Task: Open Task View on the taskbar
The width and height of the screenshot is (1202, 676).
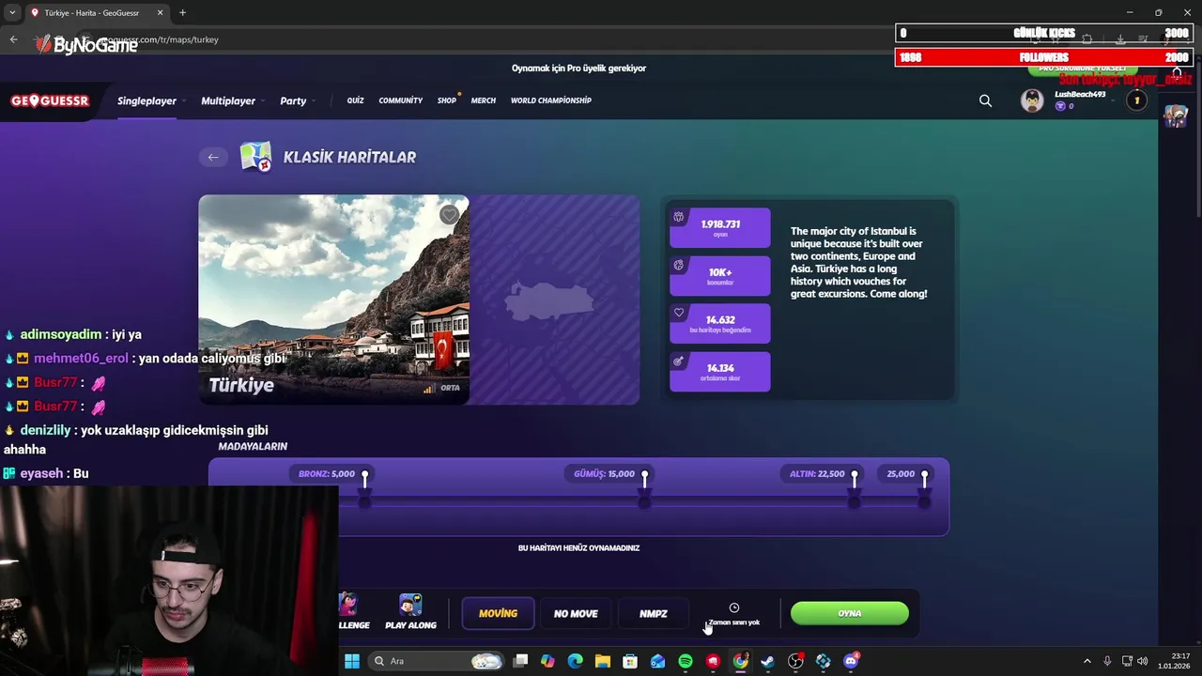Action: tap(520, 661)
